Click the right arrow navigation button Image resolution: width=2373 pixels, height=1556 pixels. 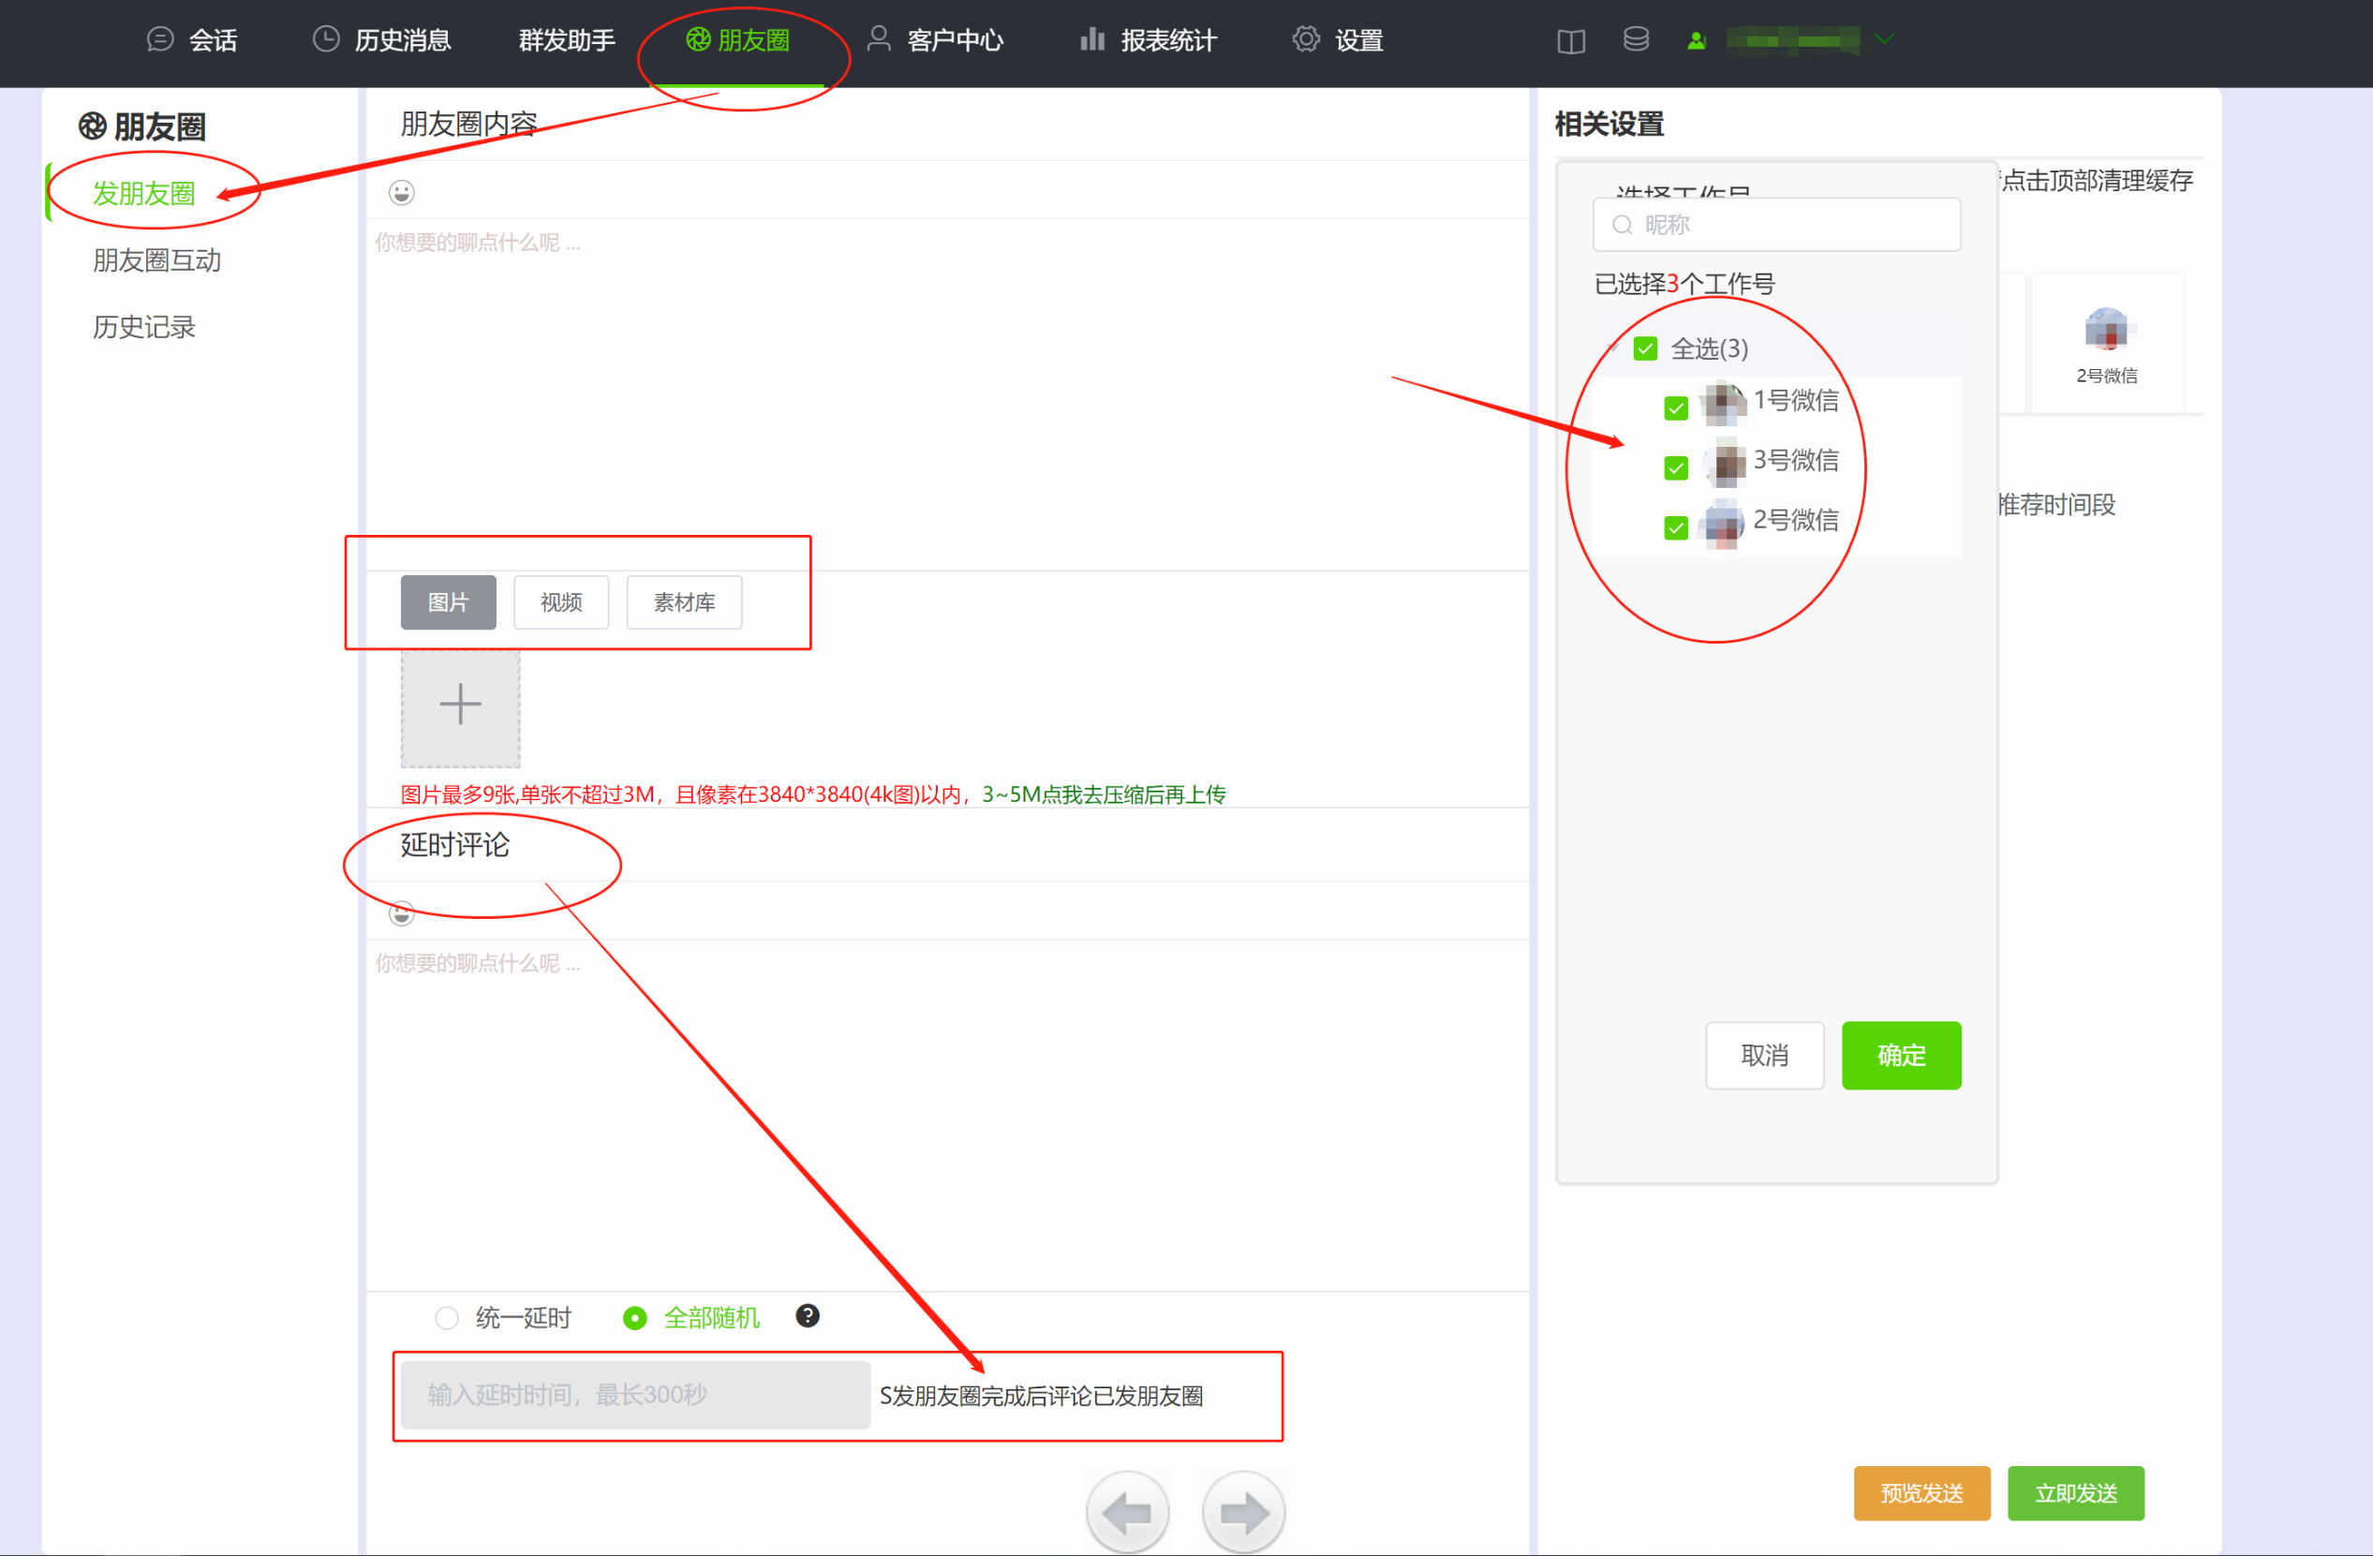tap(1242, 1513)
